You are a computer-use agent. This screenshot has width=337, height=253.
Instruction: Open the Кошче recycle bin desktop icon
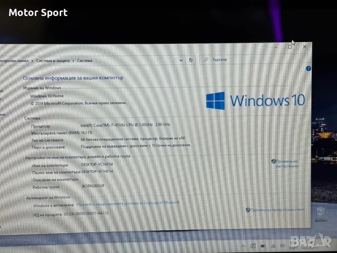pos(320,214)
